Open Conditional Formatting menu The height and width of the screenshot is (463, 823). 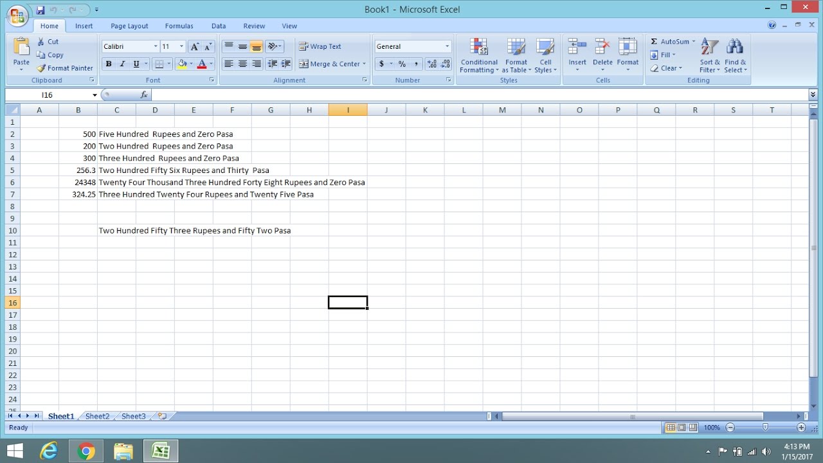click(479, 55)
